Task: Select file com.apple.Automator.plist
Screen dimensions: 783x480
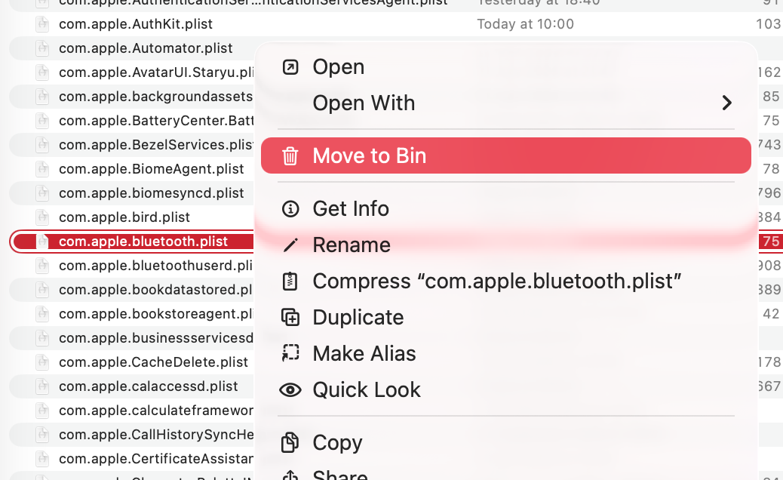Action: pos(146,48)
